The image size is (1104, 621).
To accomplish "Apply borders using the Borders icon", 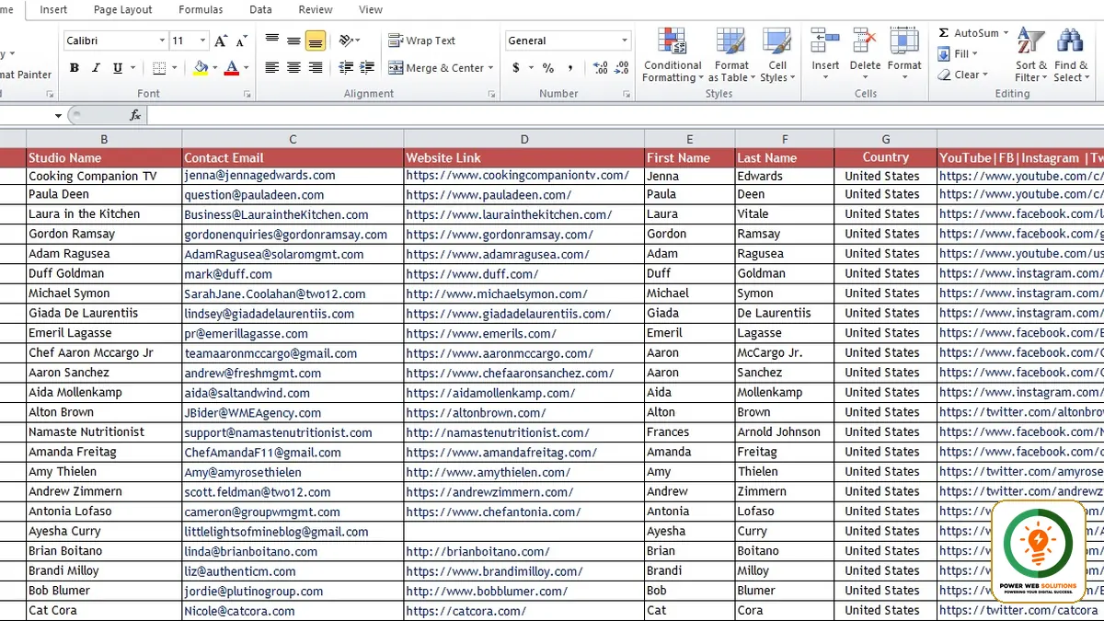I will tap(159, 68).
